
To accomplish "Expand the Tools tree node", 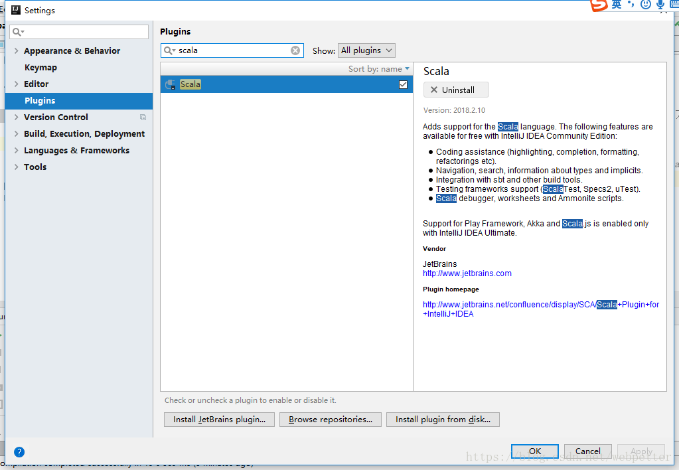I will tap(17, 167).
